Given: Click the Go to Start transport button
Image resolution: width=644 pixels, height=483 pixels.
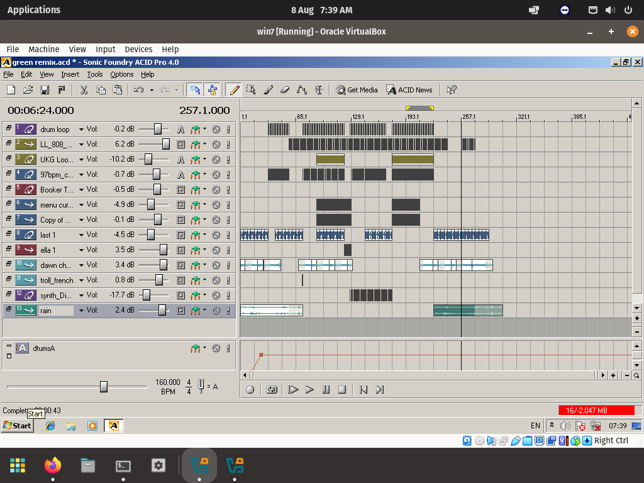Looking at the screenshot, I should coord(364,390).
